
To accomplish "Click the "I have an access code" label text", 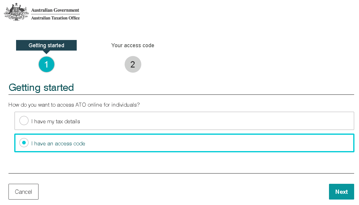I will [x=58, y=144].
